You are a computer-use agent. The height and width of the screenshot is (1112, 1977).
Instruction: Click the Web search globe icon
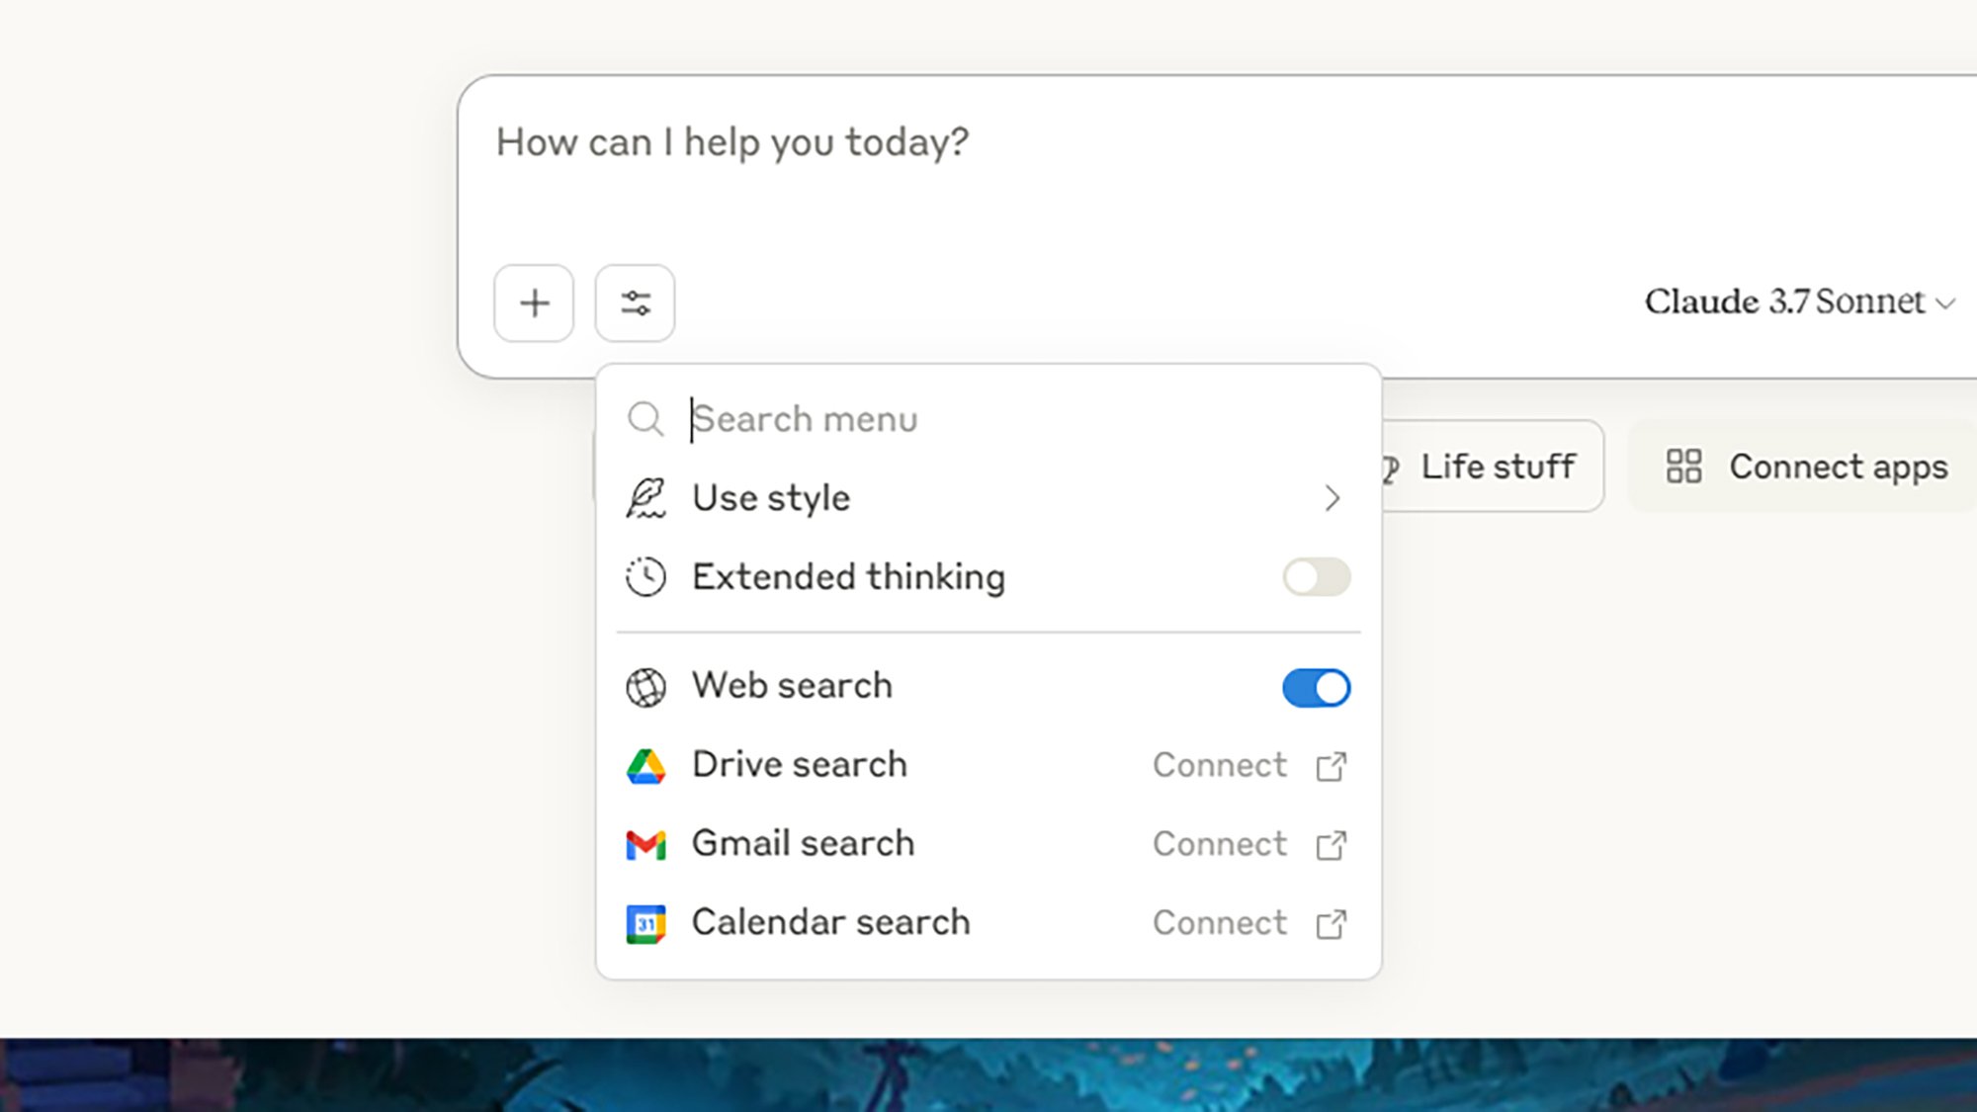coord(645,687)
